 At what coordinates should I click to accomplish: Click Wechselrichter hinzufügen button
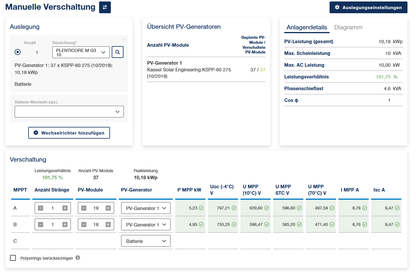[x=69, y=133]
